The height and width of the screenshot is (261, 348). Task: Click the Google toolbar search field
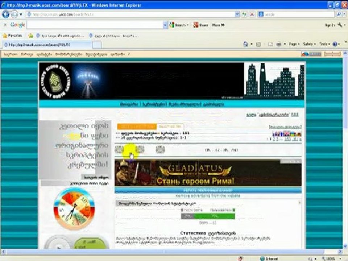(95, 25)
